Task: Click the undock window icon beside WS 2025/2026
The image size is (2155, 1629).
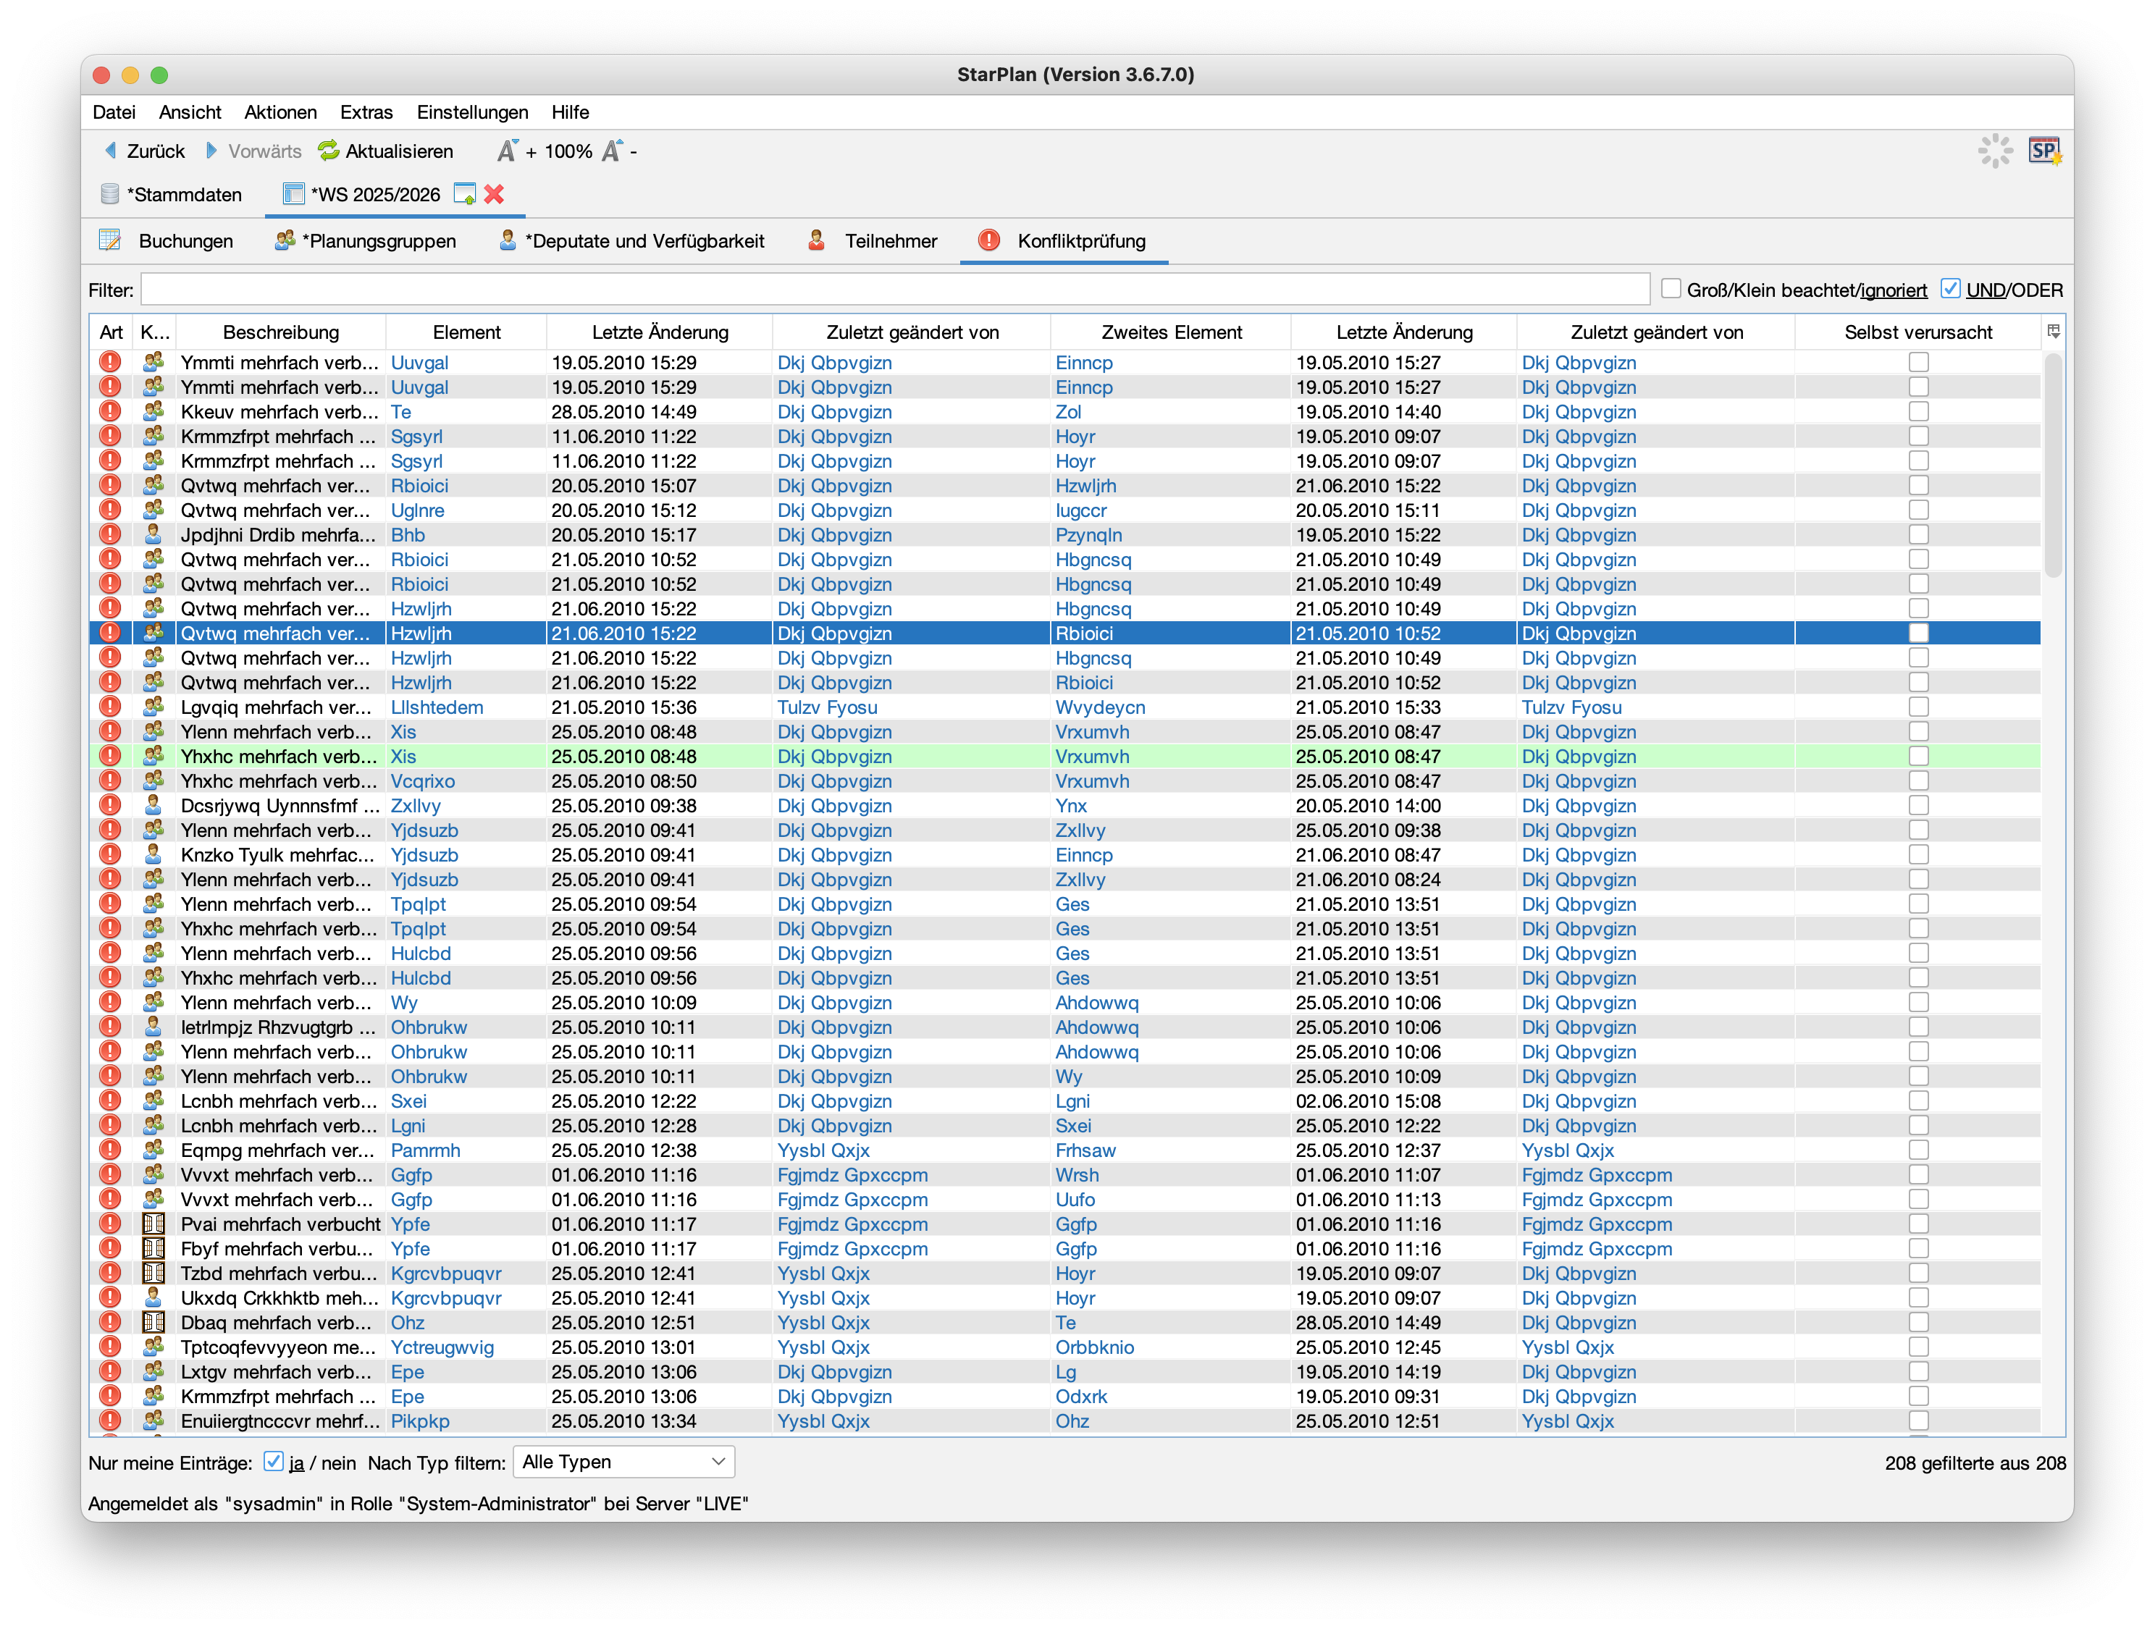Action: point(465,194)
